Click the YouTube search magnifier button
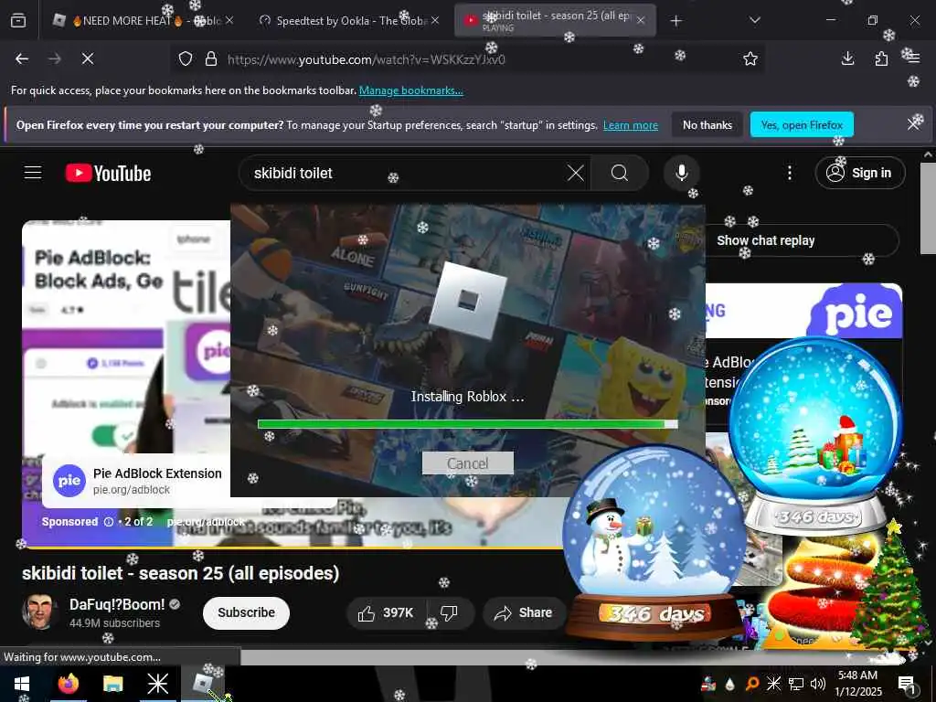The height and width of the screenshot is (702, 936). click(x=620, y=173)
